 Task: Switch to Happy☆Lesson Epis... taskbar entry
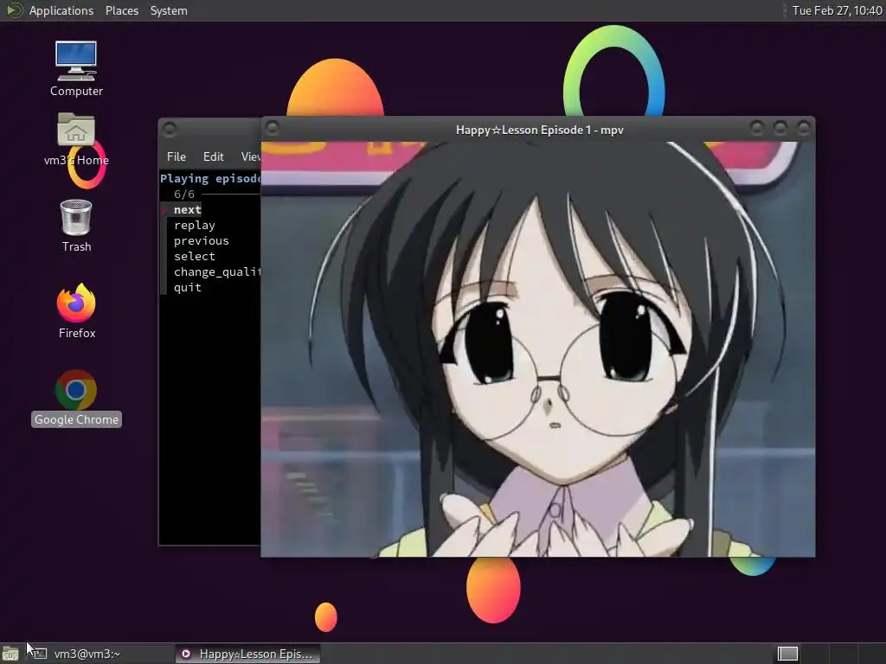(247, 654)
